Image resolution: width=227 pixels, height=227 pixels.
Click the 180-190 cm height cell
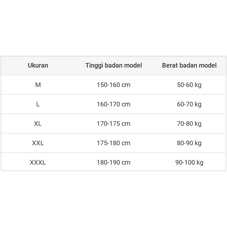click(x=113, y=162)
